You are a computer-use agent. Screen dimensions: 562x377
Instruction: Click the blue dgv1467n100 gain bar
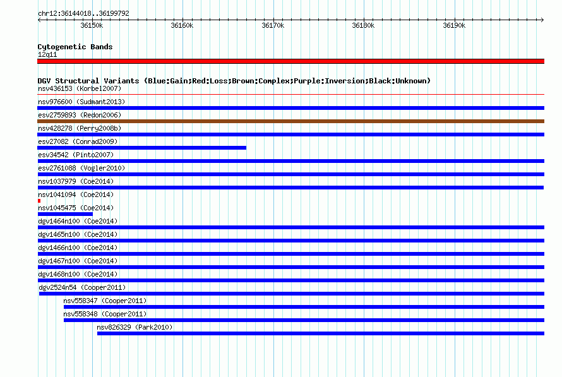click(x=290, y=267)
